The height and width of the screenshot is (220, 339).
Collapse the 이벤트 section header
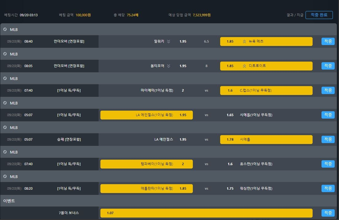9,201
